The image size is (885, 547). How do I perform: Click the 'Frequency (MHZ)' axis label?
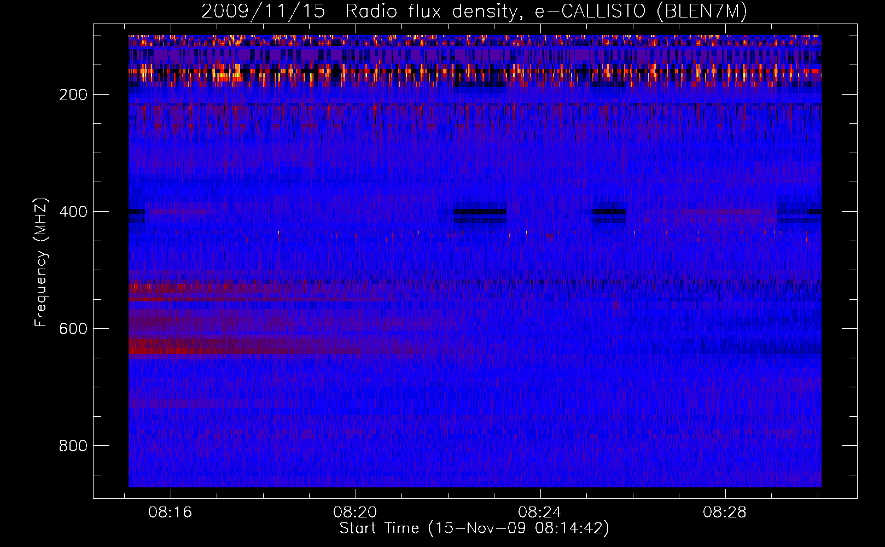coord(41,263)
